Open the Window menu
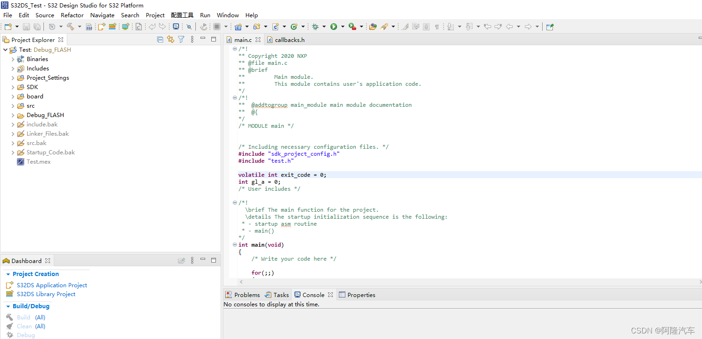Screen dimensions: 702x339 click(x=228, y=15)
